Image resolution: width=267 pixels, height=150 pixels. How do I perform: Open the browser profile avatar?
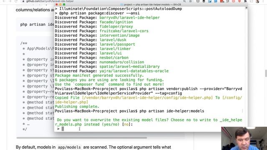(x=257, y=1)
